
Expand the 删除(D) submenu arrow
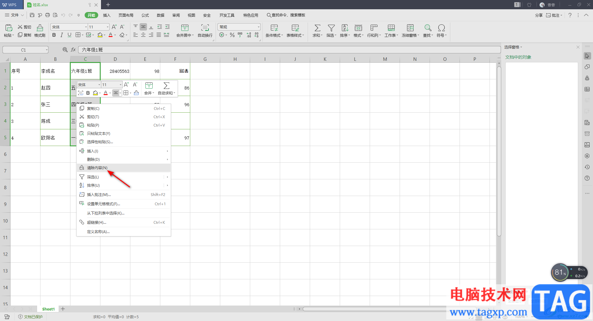click(167, 159)
